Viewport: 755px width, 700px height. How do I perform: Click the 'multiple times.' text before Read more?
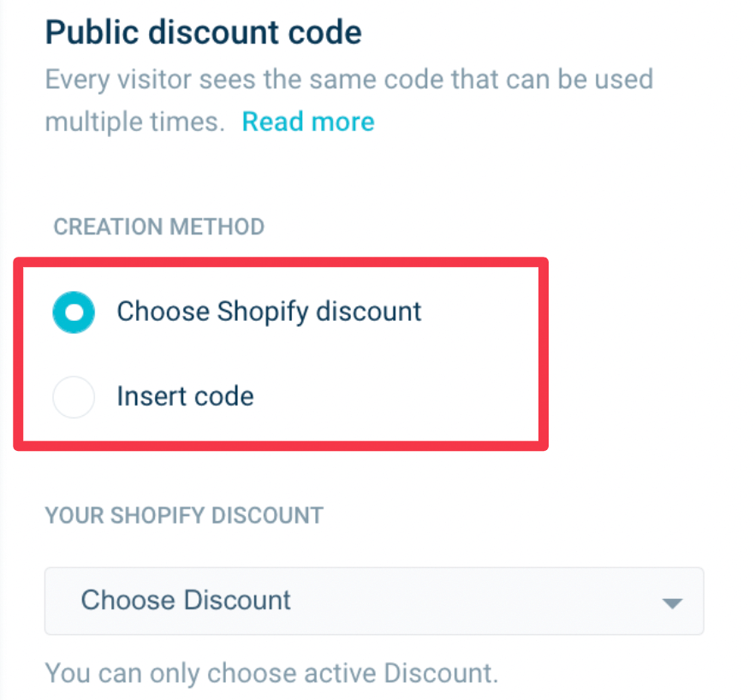click(x=134, y=122)
